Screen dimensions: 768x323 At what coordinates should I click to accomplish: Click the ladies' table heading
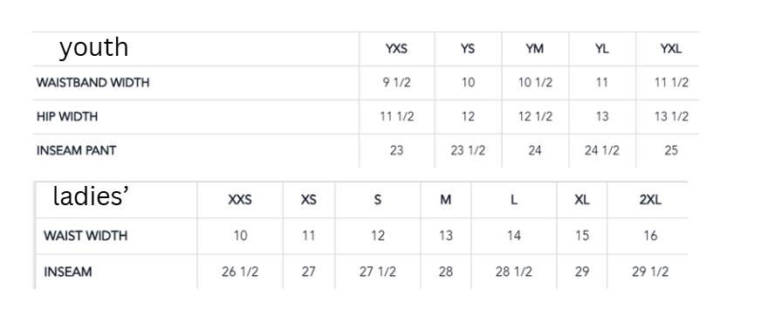pyautogui.click(x=91, y=196)
